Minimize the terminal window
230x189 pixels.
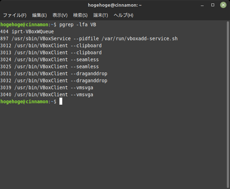pyautogui.click(x=202, y=5)
